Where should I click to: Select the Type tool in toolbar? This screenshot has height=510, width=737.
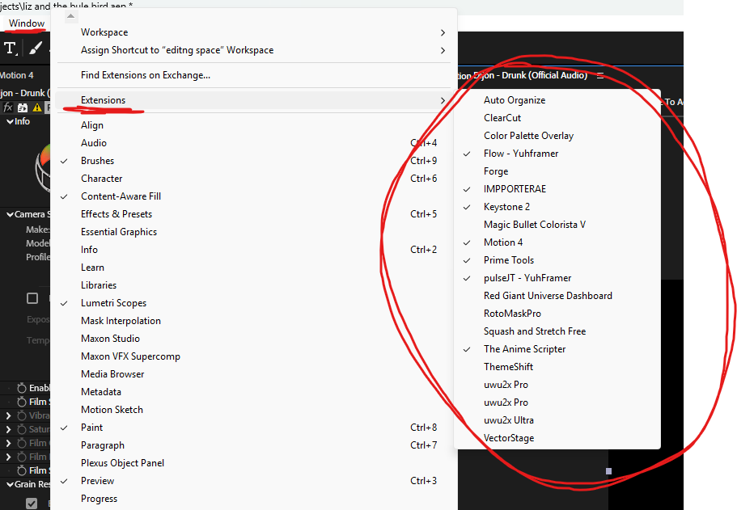click(x=10, y=48)
